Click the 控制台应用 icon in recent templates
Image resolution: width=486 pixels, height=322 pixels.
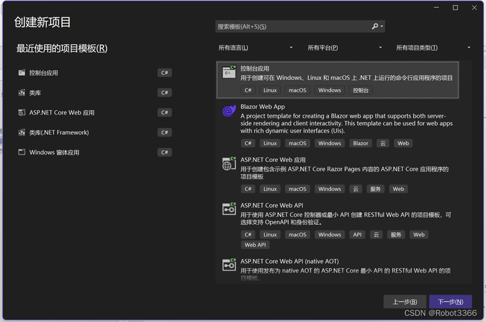(22, 73)
